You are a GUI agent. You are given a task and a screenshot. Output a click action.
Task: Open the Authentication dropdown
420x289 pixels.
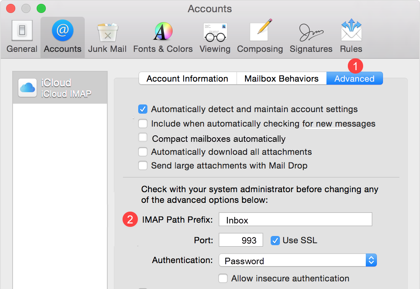tap(298, 260)
